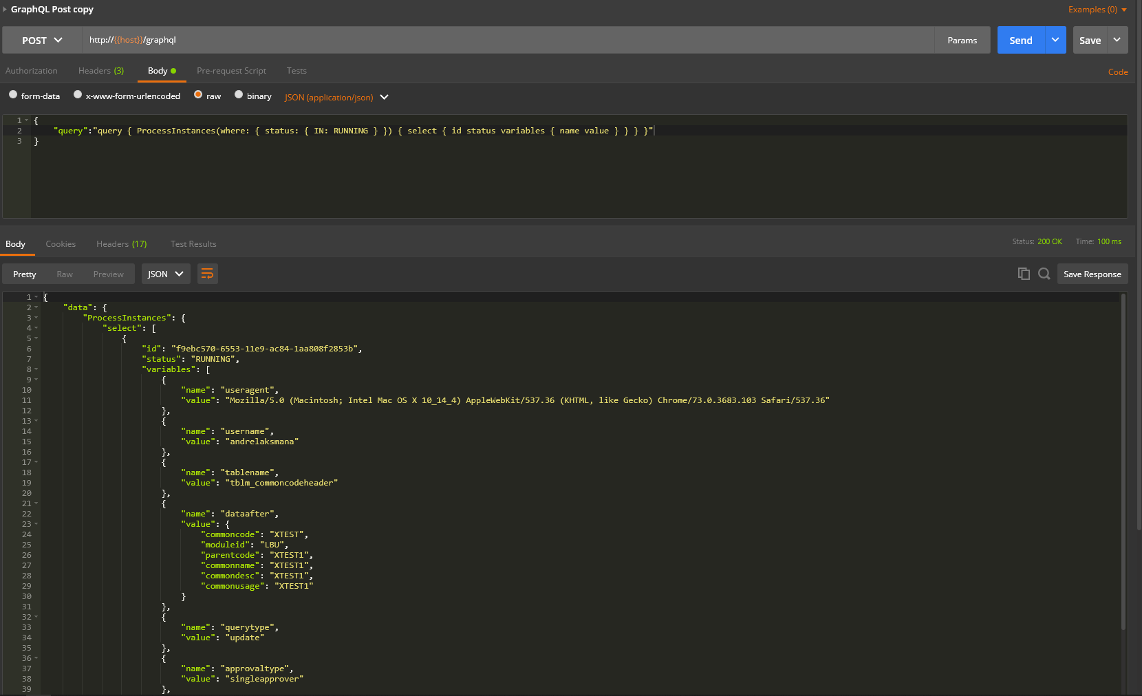Open the Send button dropdown arrow
Screen dimensions: 1142x696
click(1055, 40)
